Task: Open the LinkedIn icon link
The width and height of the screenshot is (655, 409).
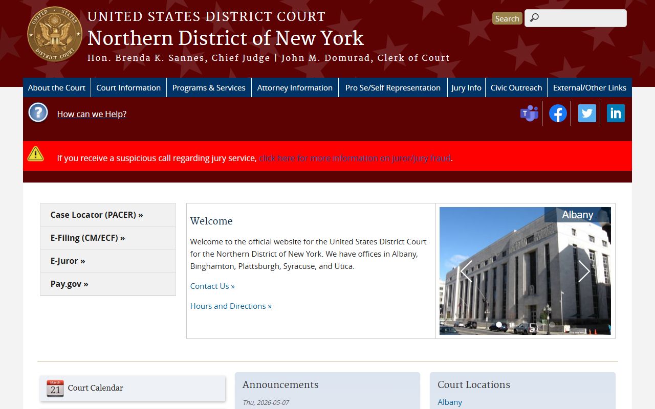Action: tap(616, 113)
